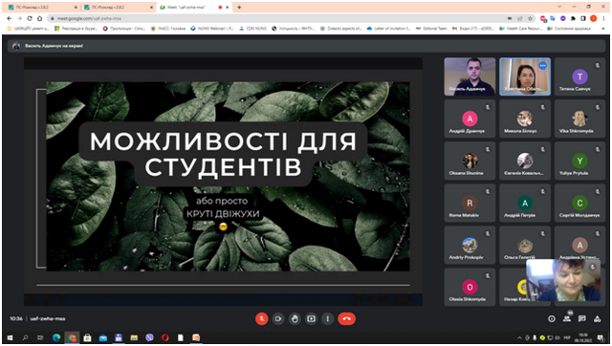Open a new browser tab
612x346 pixels.
pos(239,7)
